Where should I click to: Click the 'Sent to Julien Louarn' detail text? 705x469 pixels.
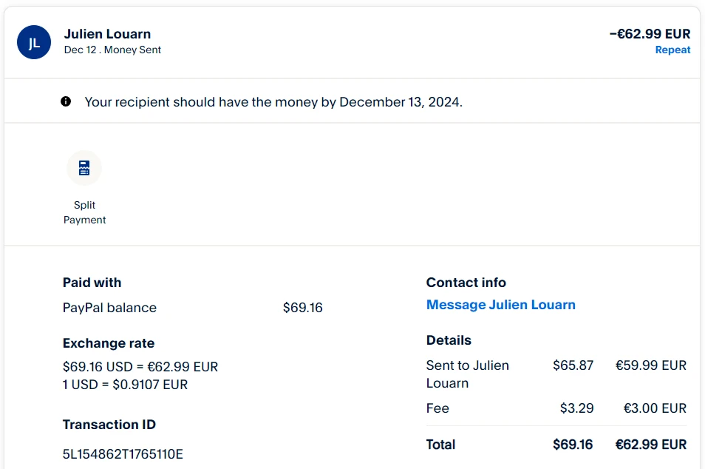pos(467,374)
